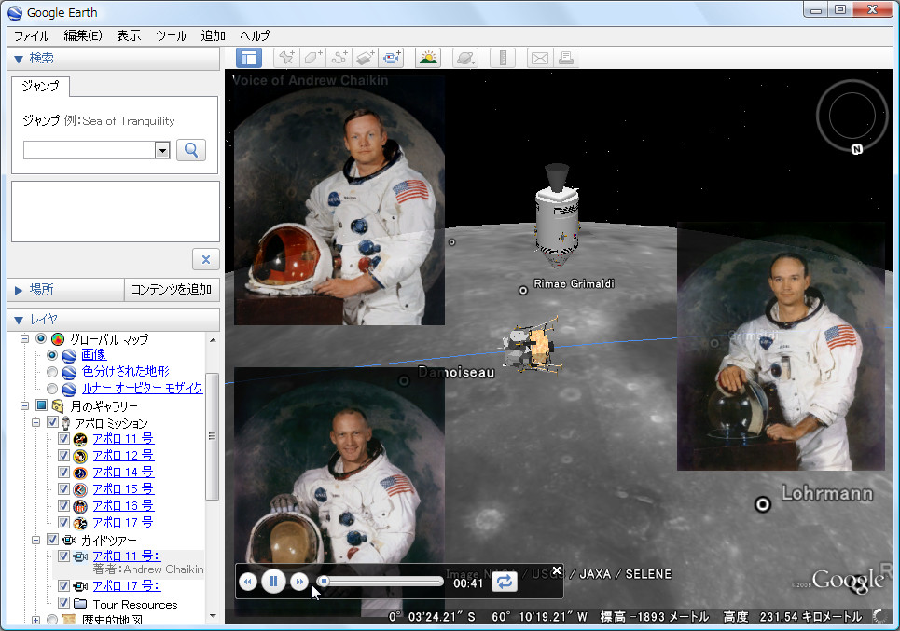Select the 色分けされた地形 radio button
The width and height of the screenshot is (900, 631).
[52, 372]
